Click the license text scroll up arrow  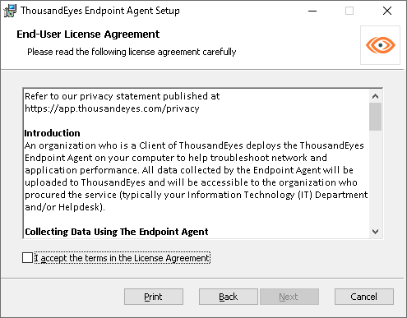(x=375, y=96)
